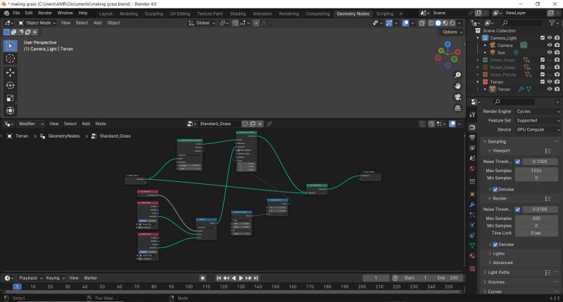Screen dimensions: 563x302
Task: Play the animation forward
Action: click(x=241, y=278)
